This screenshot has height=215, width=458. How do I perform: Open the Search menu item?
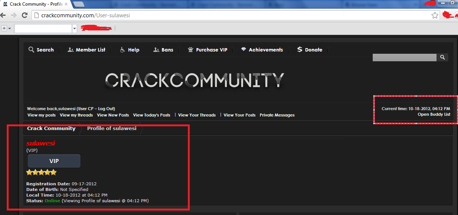pos(45,50)
